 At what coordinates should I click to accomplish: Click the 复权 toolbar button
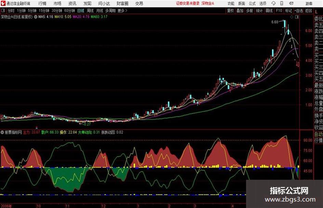[x=230, y=11]
